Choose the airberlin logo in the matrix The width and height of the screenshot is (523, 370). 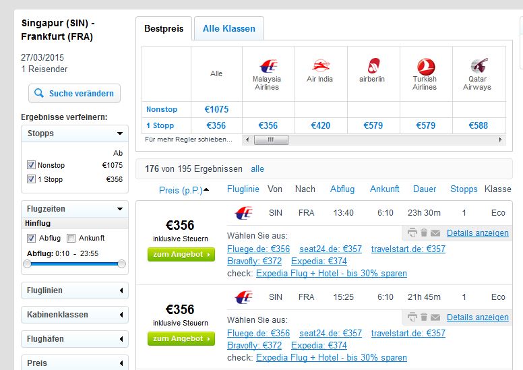pos(373,65)
